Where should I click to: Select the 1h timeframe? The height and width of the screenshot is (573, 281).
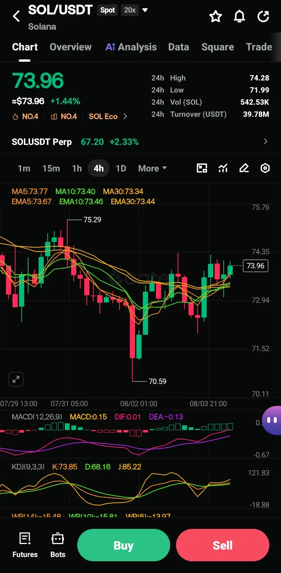click(x=77, y=168)
